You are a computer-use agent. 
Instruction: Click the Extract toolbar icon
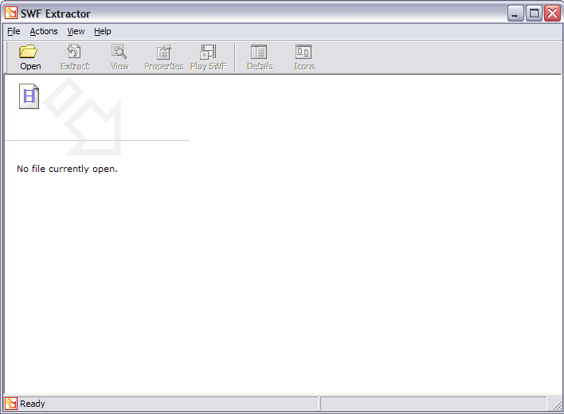(x=74, y=52)
